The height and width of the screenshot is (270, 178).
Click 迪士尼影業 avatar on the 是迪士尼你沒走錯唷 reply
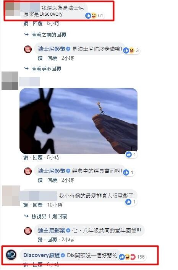click(28, 50)
